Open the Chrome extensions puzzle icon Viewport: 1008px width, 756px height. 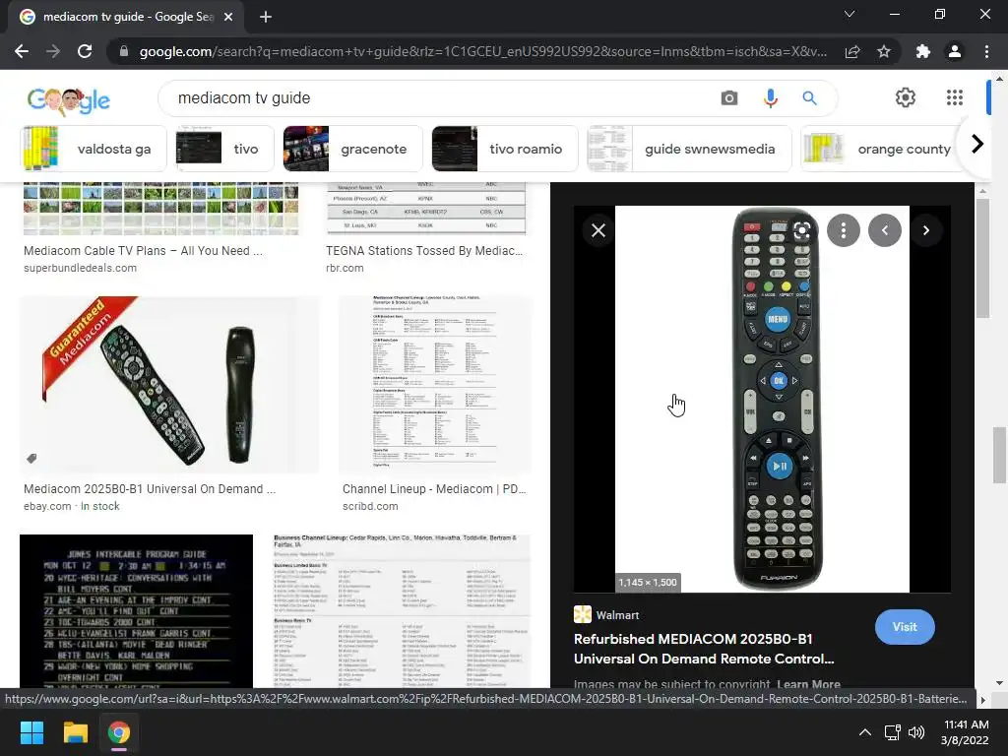coord(923,51)
